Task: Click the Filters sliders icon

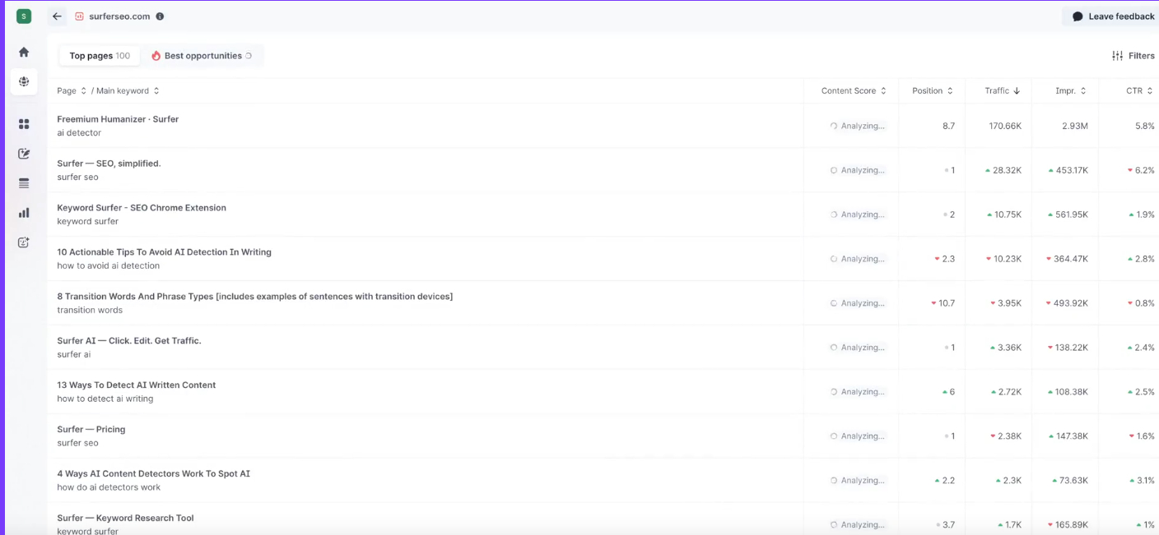Action: click(x=1117, y=56)
